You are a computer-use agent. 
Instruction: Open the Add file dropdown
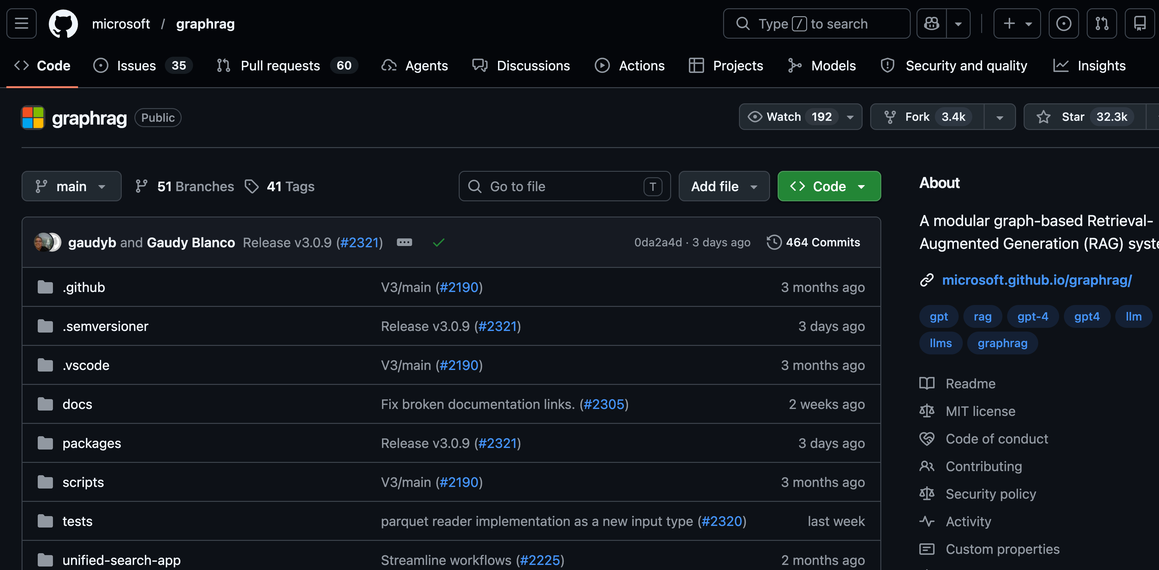coord(723,186)
